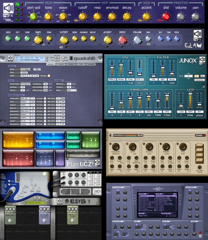Image resolution: width=208 pixels, height=240 pixels.
Task: Open the Volume source dropdown in modulation matrix
Action: click(26, 105)
